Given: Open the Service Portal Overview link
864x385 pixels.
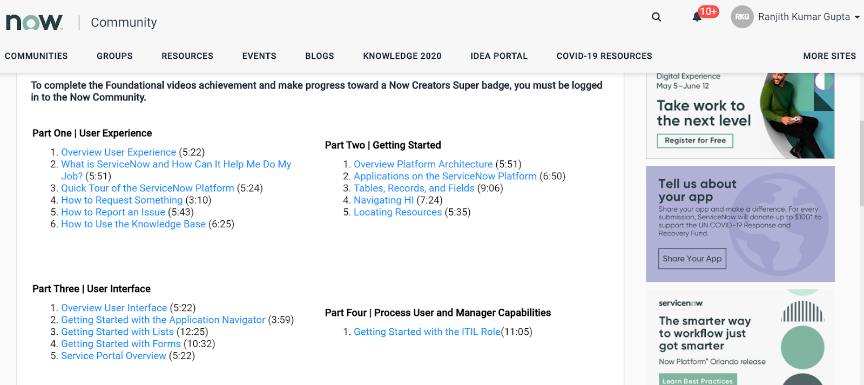Looking at the screenshot, I should pyautogui.click(x=113, y=356).
